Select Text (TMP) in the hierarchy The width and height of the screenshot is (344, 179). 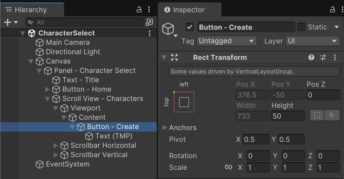click(113, 136)
